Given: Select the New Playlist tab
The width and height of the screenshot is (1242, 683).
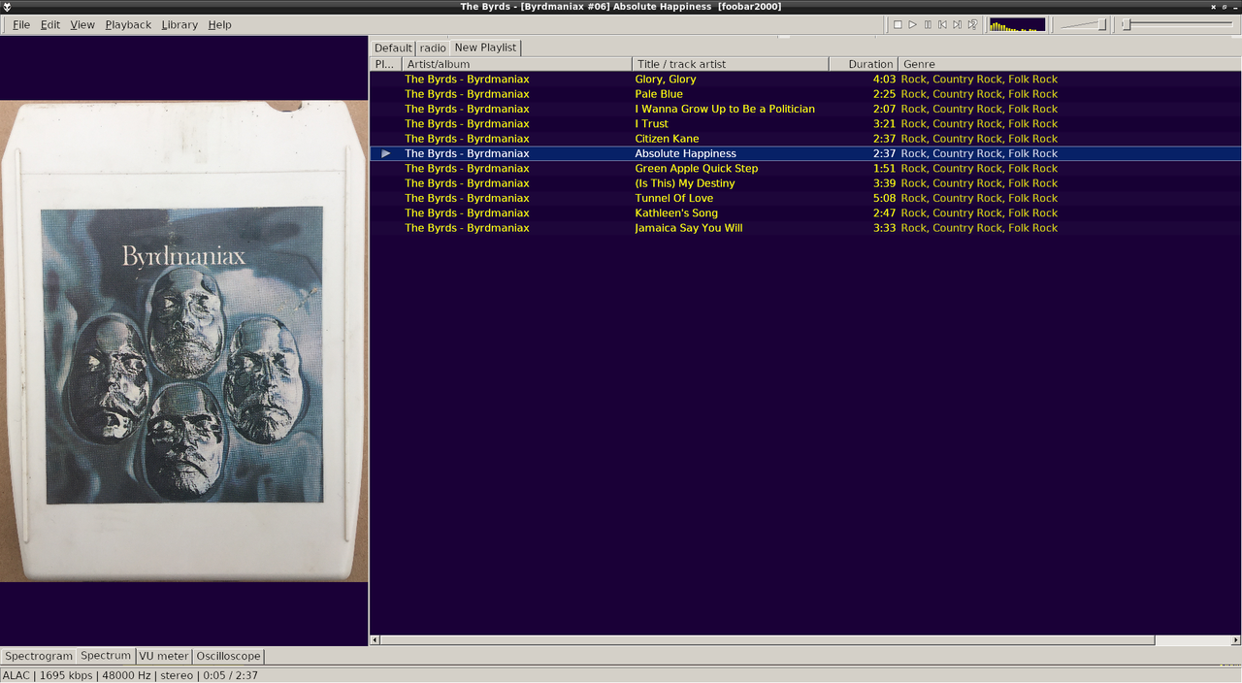Looking at the screenshot, I should [485, 47].
